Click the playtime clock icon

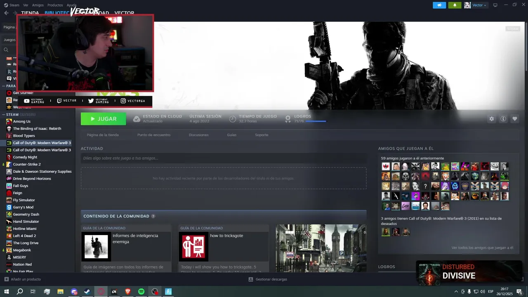233,119
